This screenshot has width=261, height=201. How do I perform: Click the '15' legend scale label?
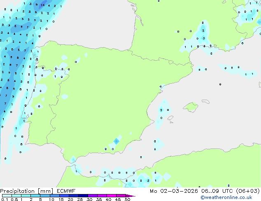click(61, 199)
